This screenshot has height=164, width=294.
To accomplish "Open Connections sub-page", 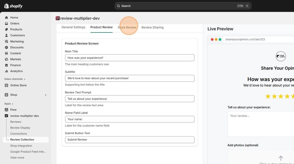I will point(18,134).
